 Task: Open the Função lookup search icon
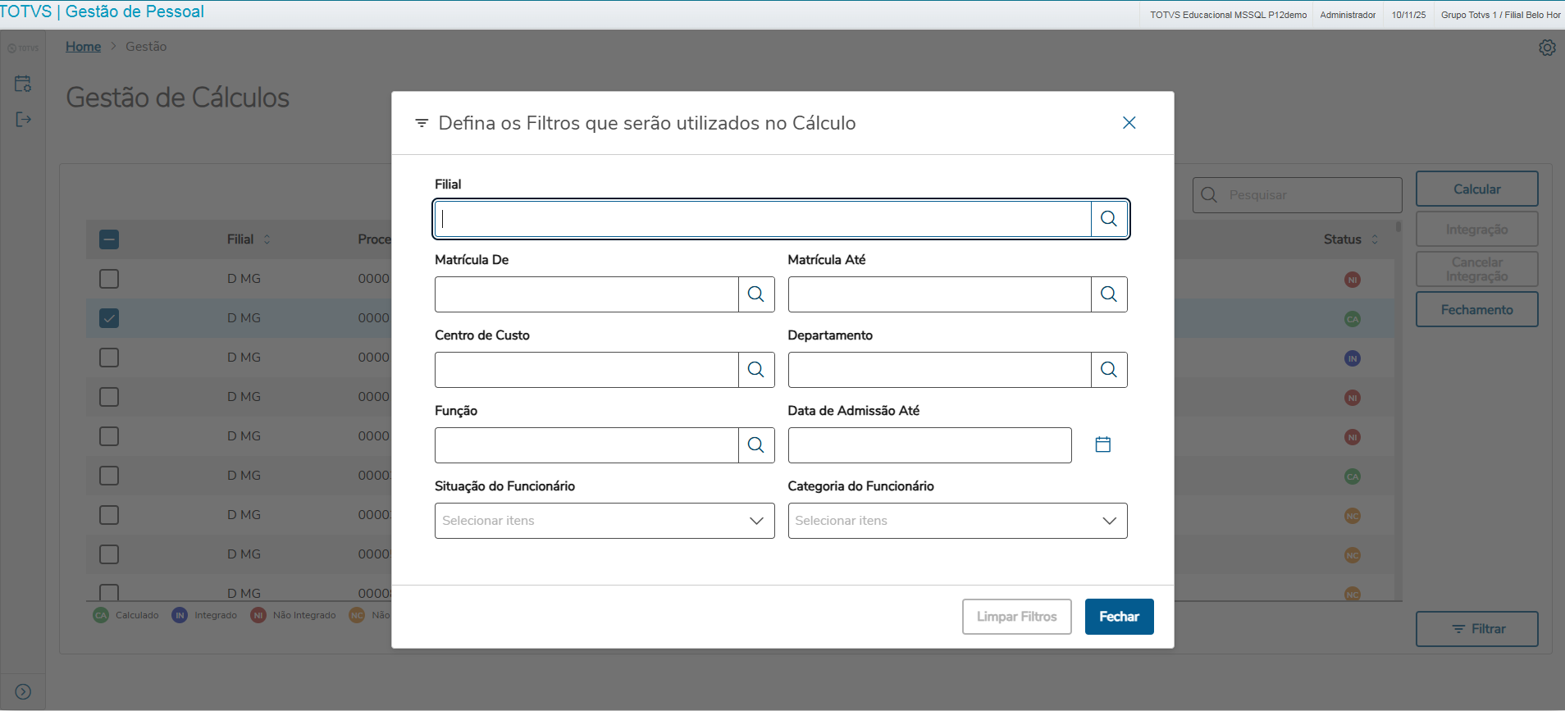point(756,445)
